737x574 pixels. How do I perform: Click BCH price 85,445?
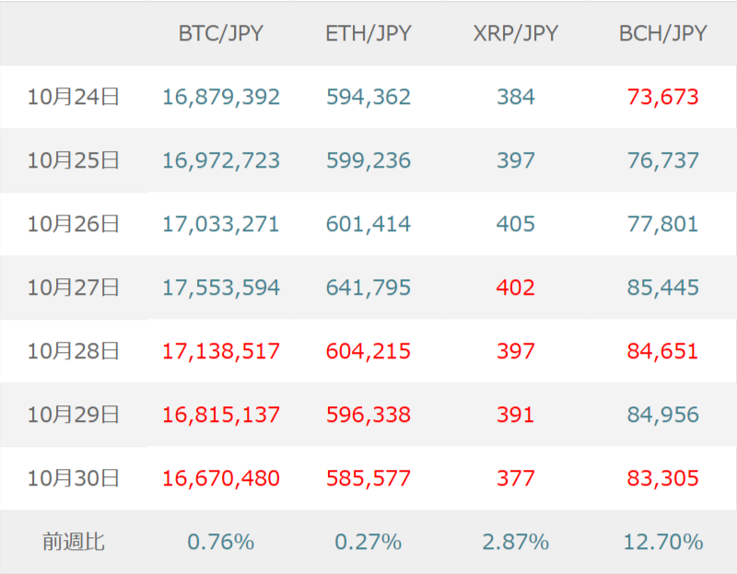(x=663, y=287)
